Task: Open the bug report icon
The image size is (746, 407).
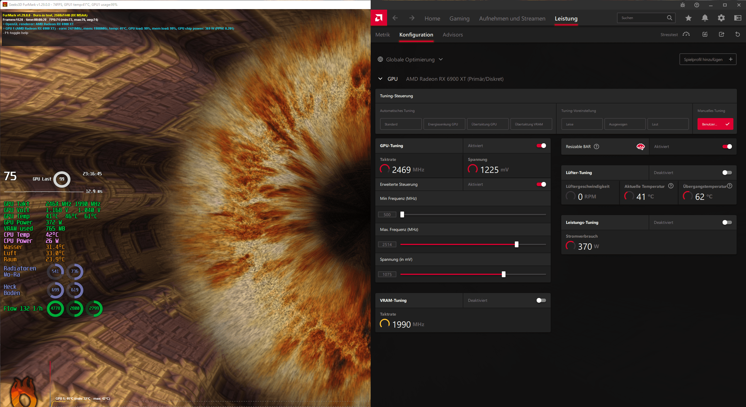Action: point(682,5)
